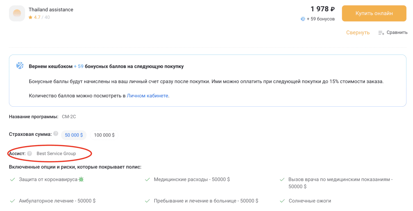Click the Best Service Group assist name

pyautogui.click(x=56, y=153)
